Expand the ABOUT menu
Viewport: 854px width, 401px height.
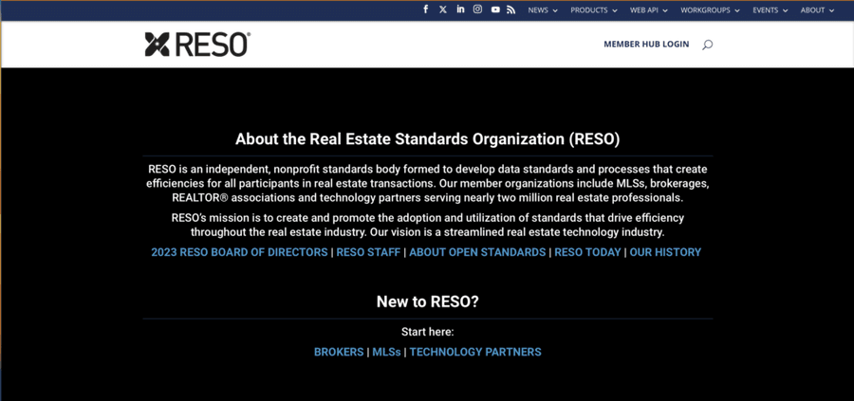(x=816, y=10)
